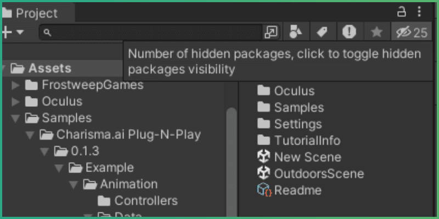Expand the FrostweepGames folder
This screenshot has height=219, width=439.
[x=15, y=85]
